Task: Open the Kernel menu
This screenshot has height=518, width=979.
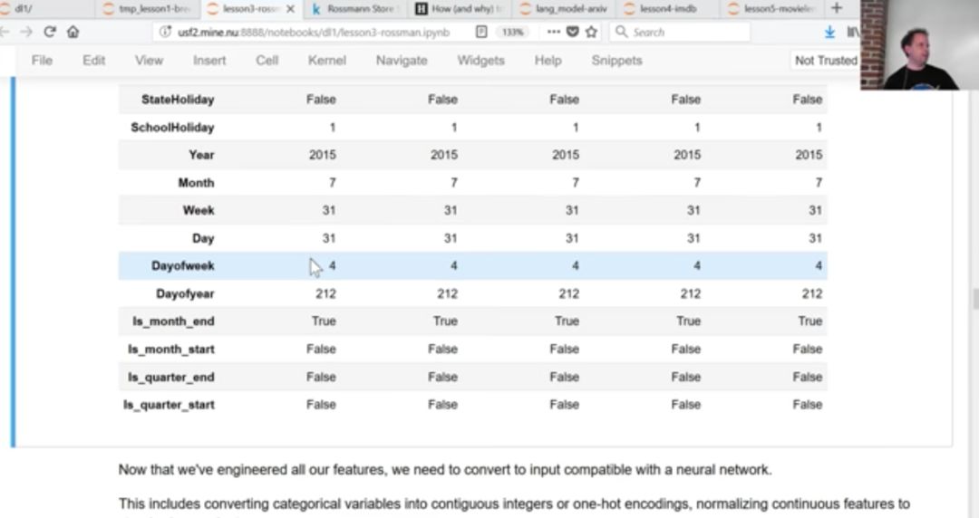Action: pyautogui.click(x=326, y=61)
